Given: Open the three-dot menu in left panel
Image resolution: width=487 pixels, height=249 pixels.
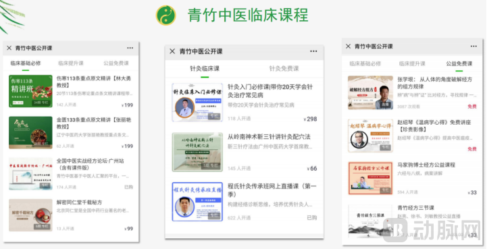Looking at the screenshot, I should pos(130,48).
